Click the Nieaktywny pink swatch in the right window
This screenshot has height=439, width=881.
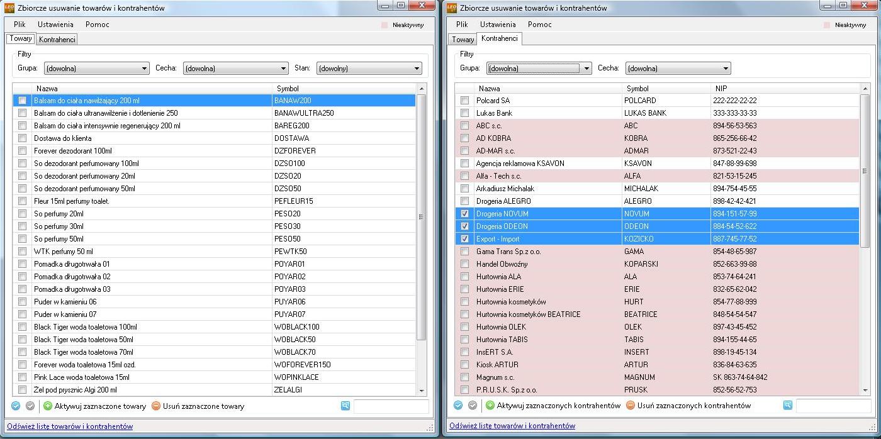pos(828,25)
